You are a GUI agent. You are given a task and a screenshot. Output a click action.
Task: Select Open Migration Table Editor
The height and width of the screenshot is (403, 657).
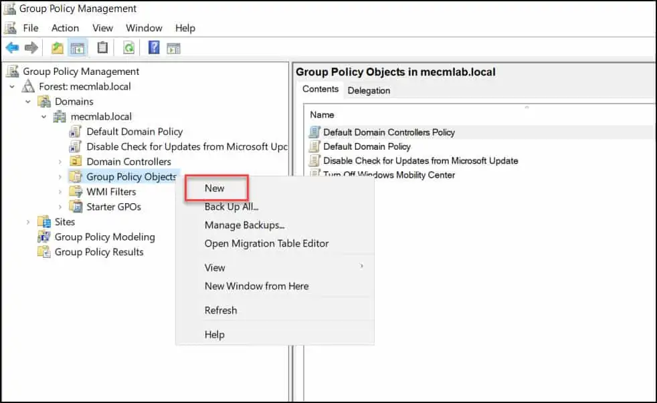coord(274,243)
